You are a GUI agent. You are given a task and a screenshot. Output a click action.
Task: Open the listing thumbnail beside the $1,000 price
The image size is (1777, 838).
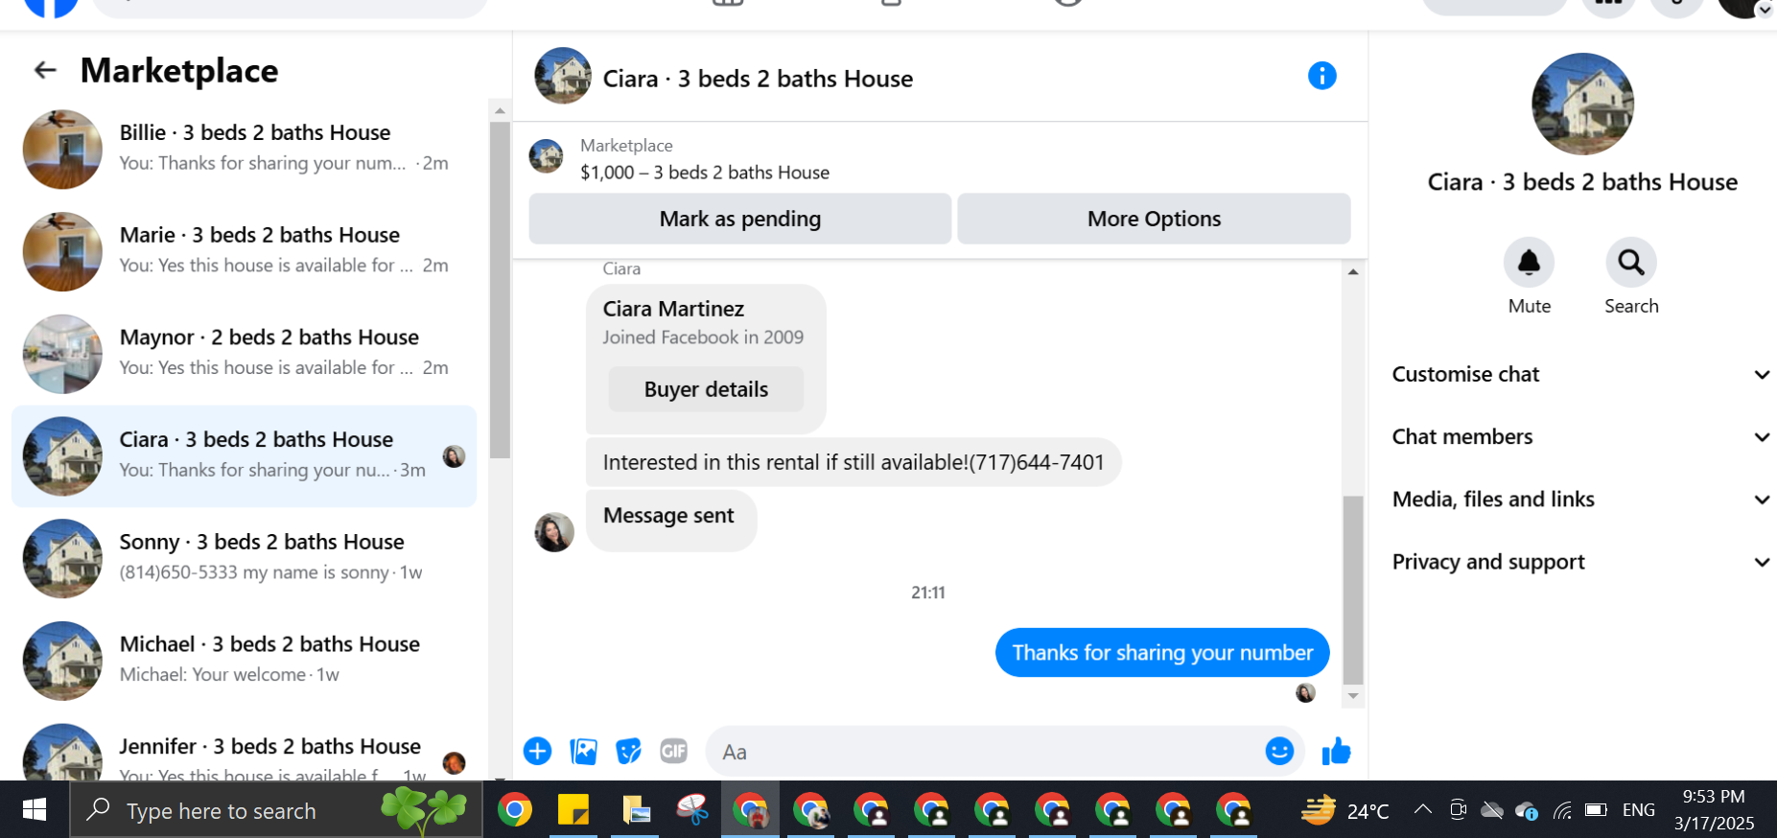(x=547, y=156)
